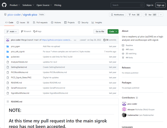View the 0 tags link
Image resolution: width=167 pixels, height=128 pixels.
[x=37, y=31]
